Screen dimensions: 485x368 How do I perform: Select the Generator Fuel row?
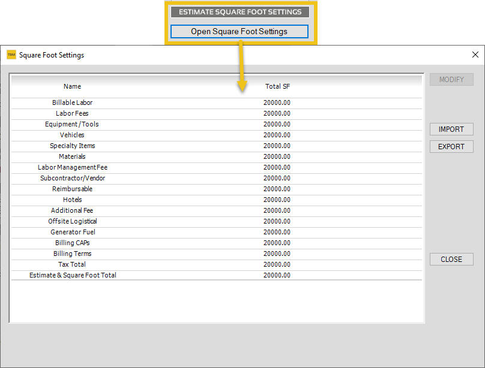[x=217, y=233]
